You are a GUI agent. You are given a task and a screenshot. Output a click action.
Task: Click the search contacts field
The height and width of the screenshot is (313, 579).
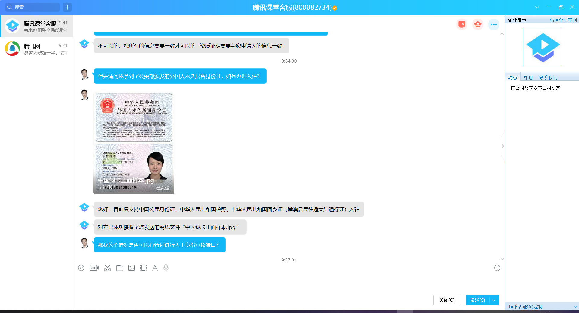click(x=33, y=7)
